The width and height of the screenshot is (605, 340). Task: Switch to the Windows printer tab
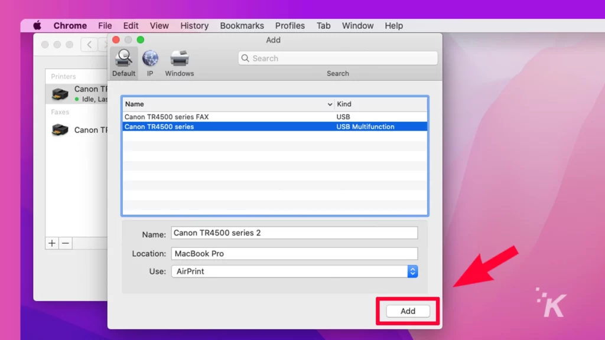(x=180, y=63)
